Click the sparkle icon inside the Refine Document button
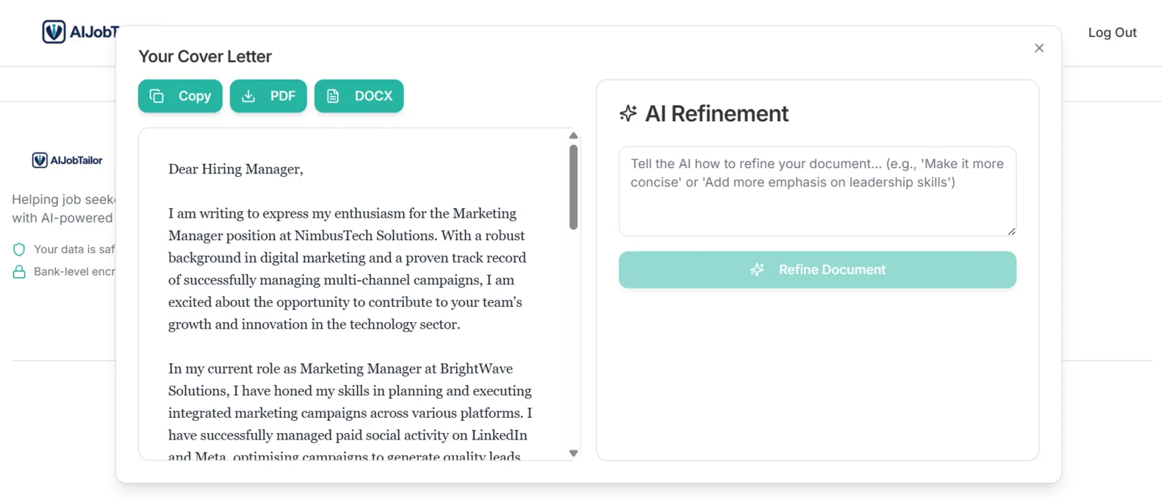The image size is (1162, 499). click(757, 270)
